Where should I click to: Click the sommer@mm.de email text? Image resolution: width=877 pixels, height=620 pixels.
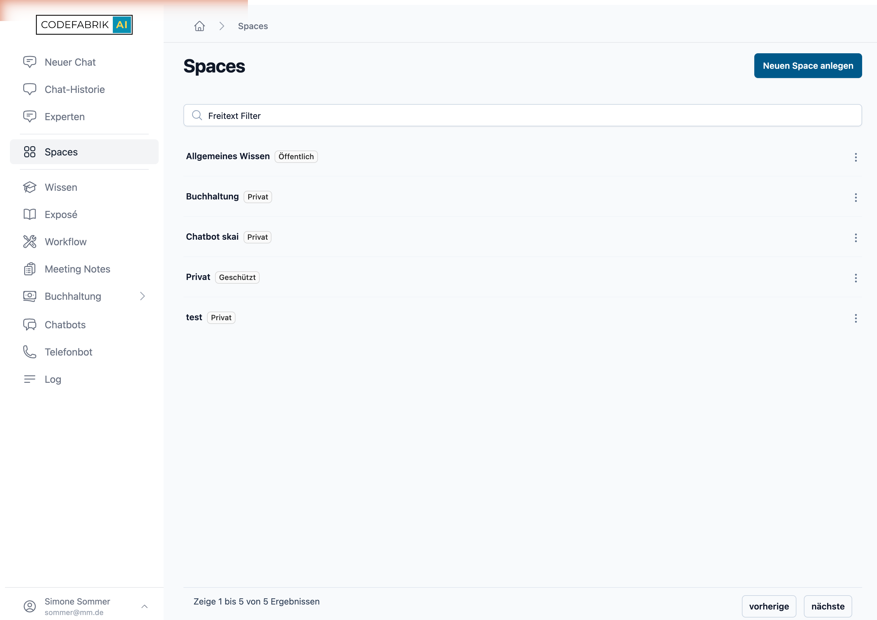[74, 612]
